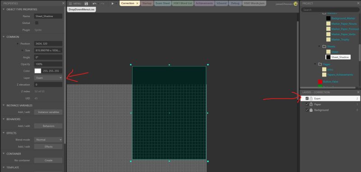361x172 pixels.
Task: Collapse the Container section
Action: 4,154
